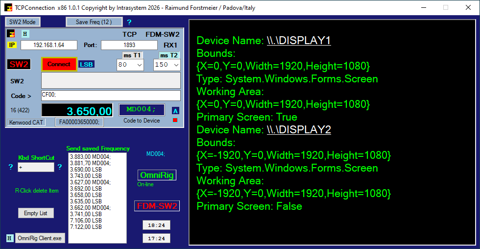Click the small red square under the A icon
Viewport: 480px width, 249px height.
175,120
